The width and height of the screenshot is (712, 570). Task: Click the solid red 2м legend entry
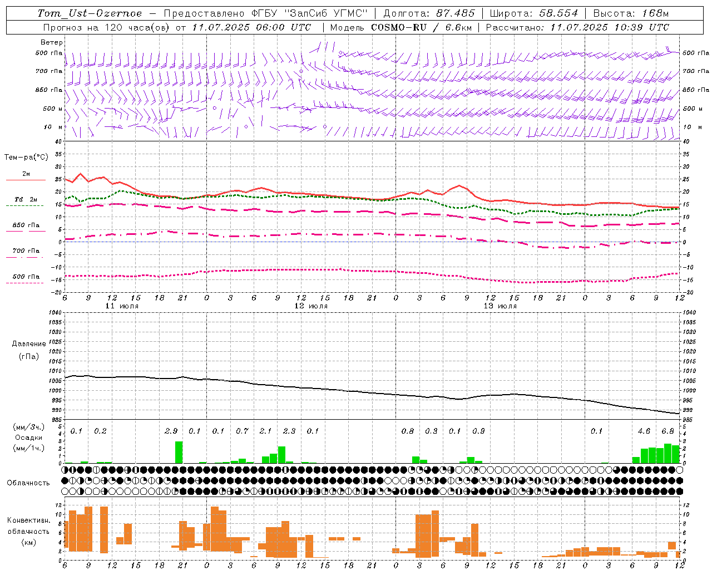click(26, 176)
